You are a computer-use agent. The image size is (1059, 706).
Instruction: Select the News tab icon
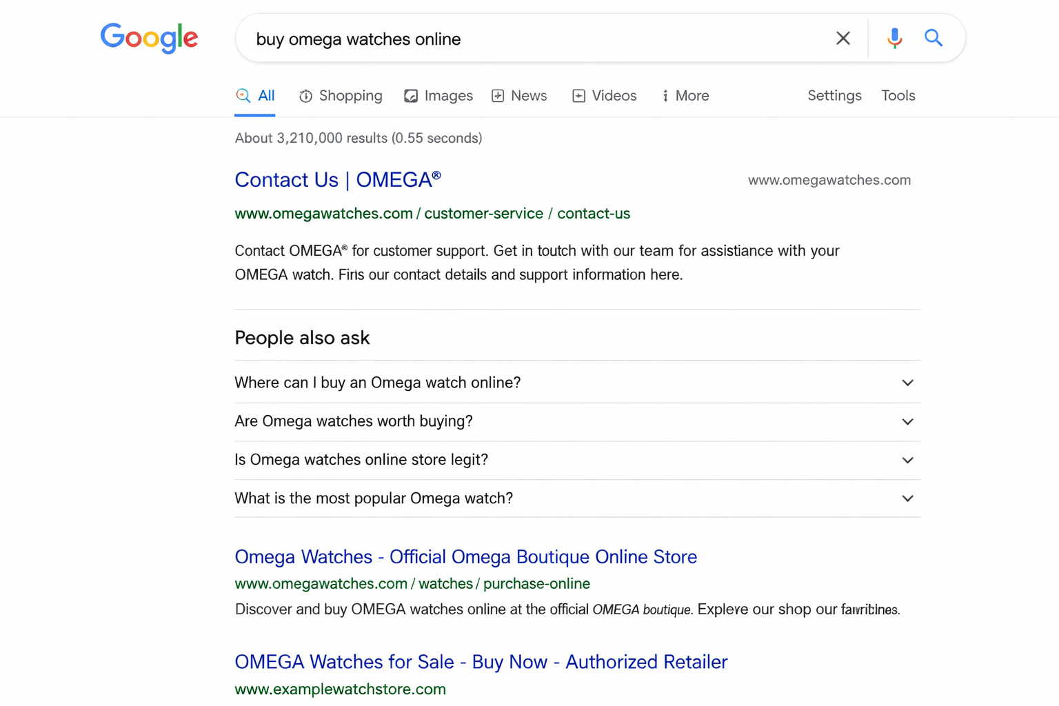click(498, 96)
